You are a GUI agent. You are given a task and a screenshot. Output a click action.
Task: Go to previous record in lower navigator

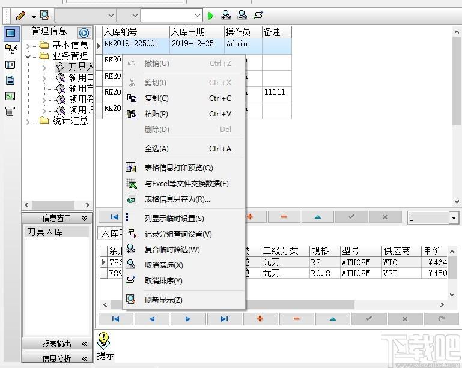point(152,319)
